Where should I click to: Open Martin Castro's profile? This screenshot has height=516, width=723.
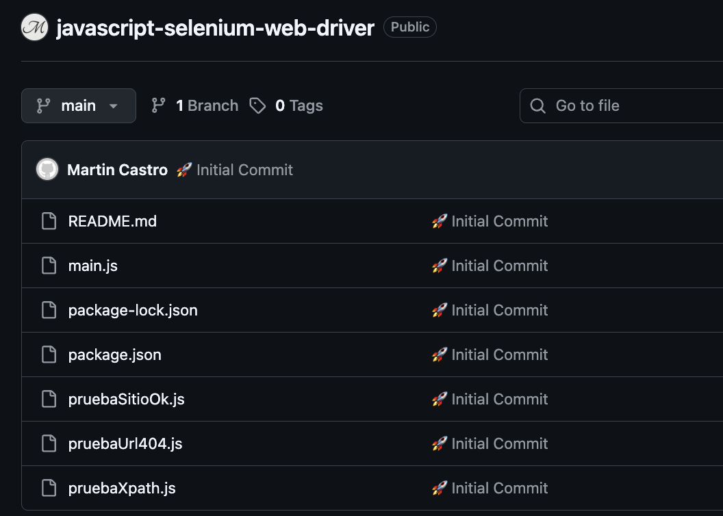point(116,169)
